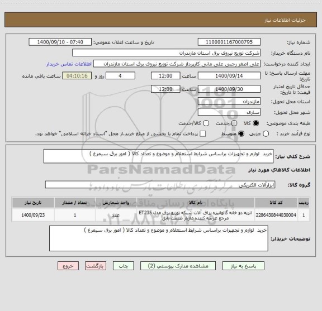Click the delivery city field ساری
Viewport: 322px width, 311px height.
pos(229,112)
